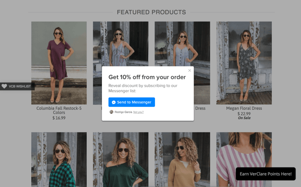Click the heart icon on wishlist tab
The width and height of the screenshot is (301, 187).
click(x=4, y=86)
